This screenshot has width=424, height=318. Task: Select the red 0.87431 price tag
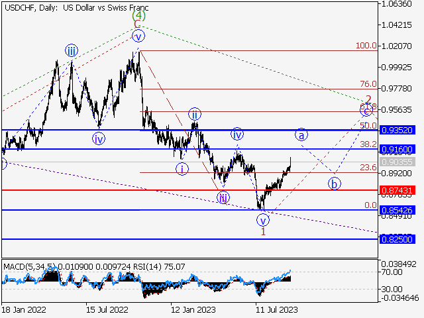[x=397, y=190]
